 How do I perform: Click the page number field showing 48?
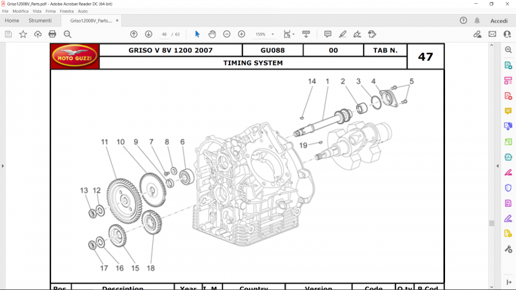[164, 34]
